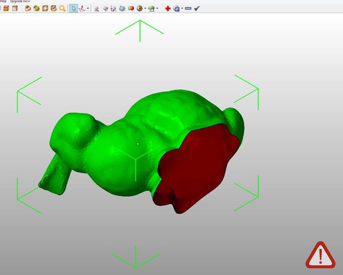Click the pale cube view icon
Image resolution: width=343 pixels, height=275 pixels.
coord(15,9)
